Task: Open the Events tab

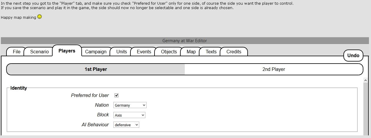Action: 144,52
